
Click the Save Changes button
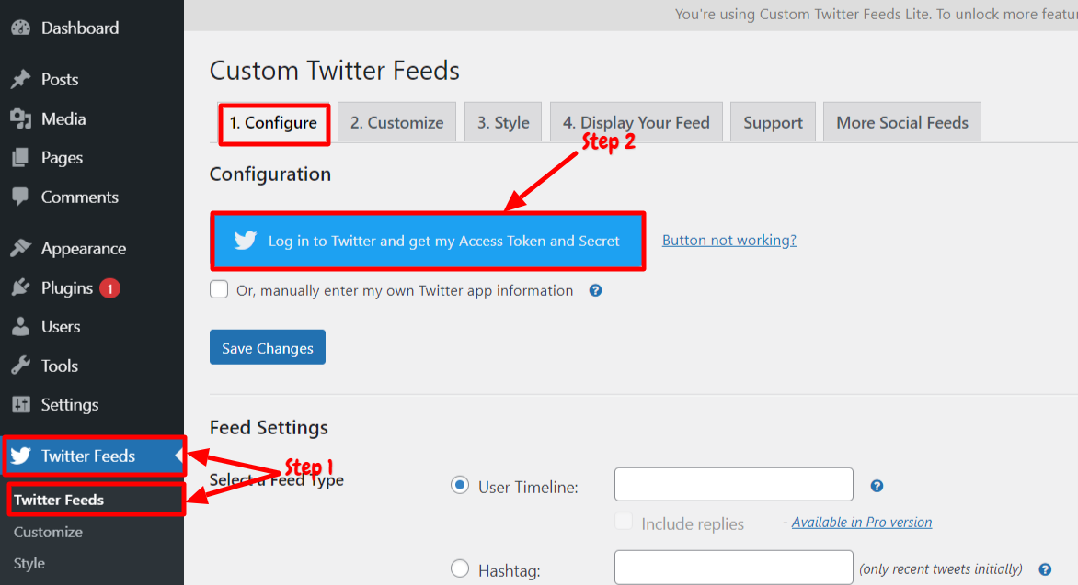[x=268, y=347]
